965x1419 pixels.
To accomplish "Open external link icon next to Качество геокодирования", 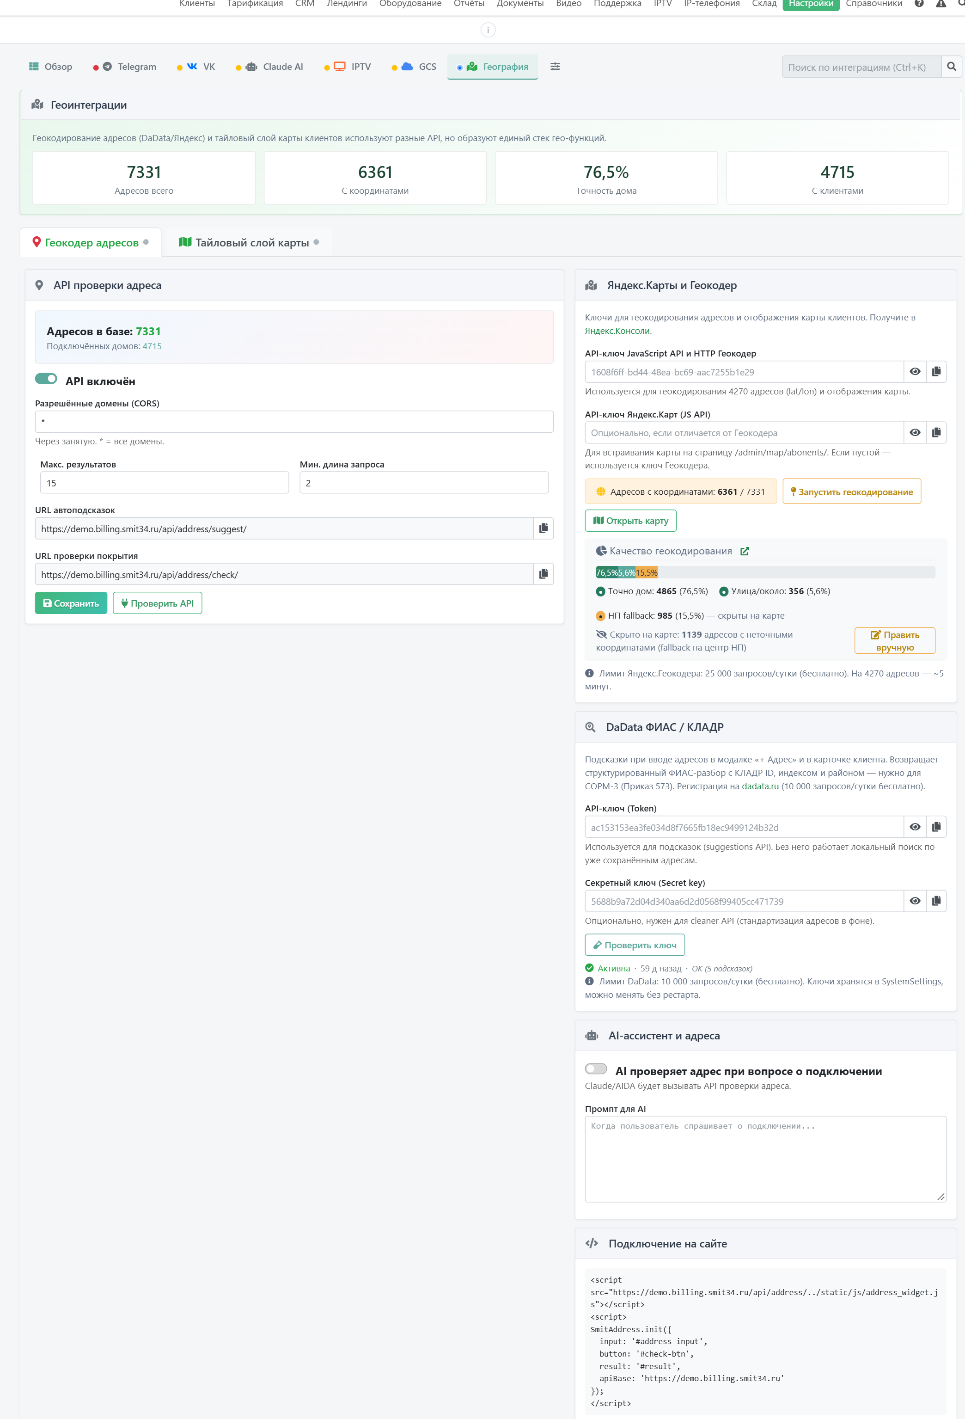I will coord(745,551).
